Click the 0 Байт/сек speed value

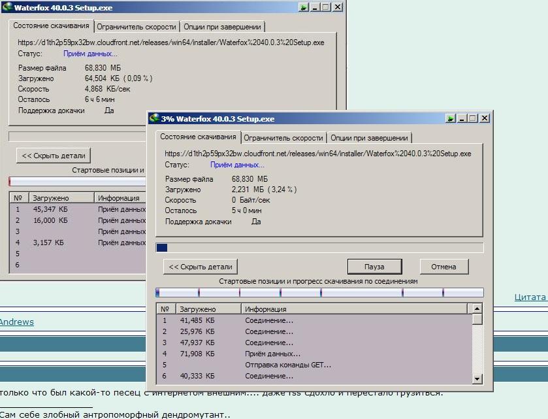[x=251, y=200]
